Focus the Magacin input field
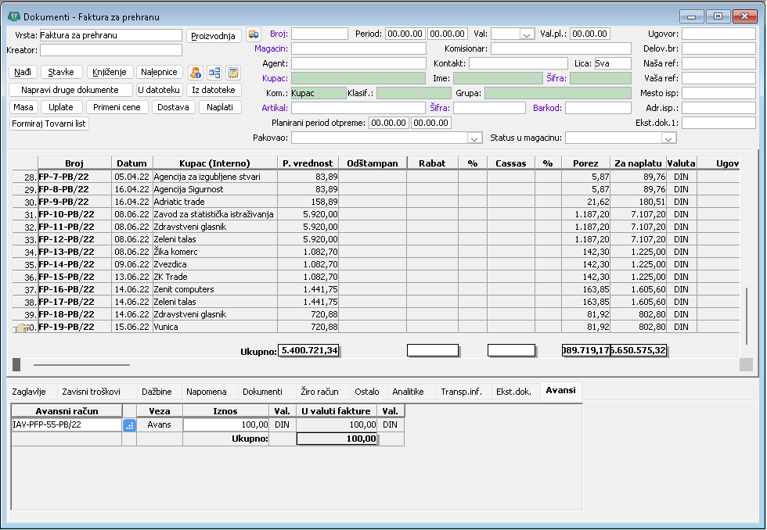The image size is (767, 530). [359, 48]
